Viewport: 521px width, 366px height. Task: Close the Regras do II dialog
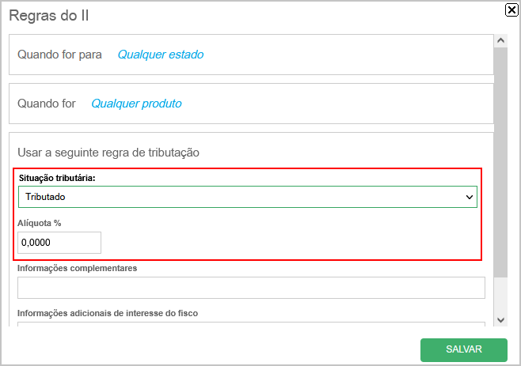point(511,10)
